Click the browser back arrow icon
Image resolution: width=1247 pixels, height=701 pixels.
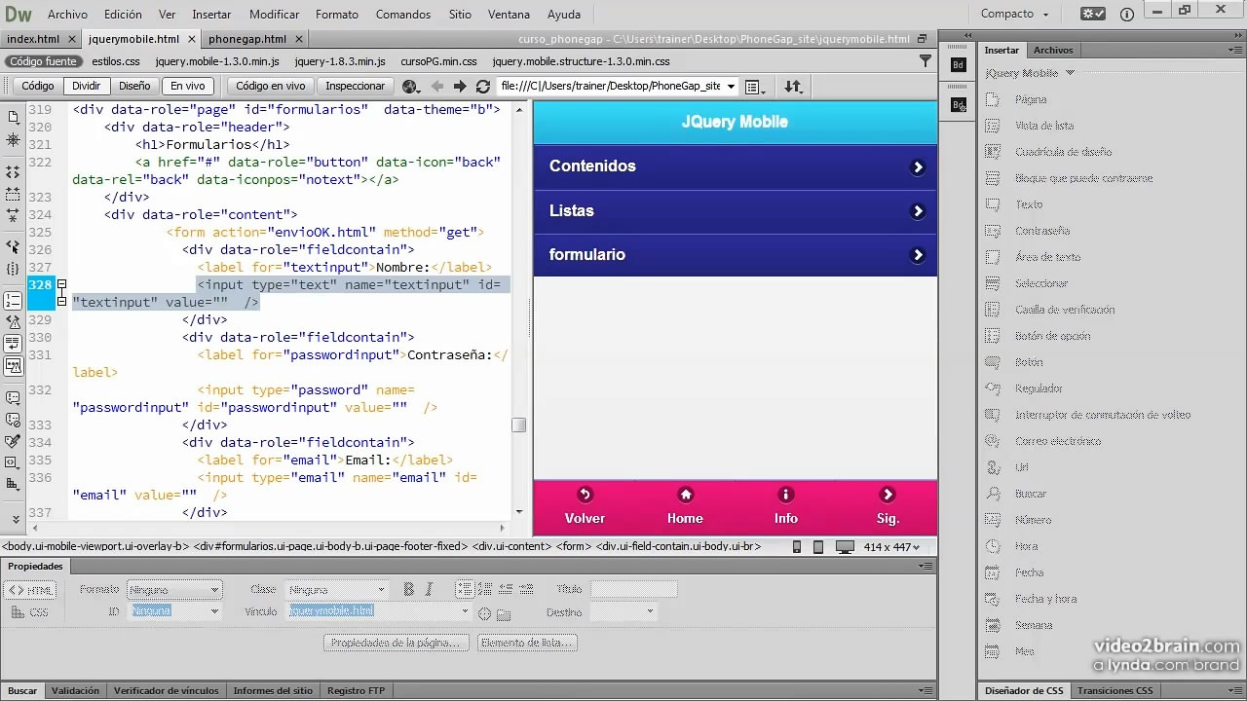click(x=436, y=87)
